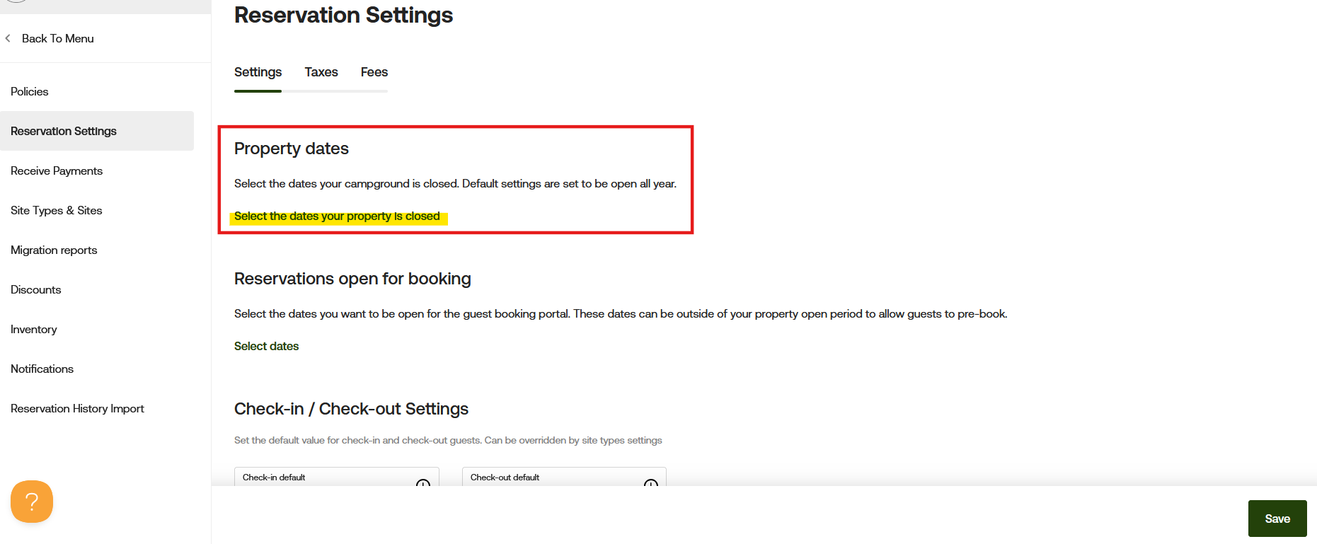Open Site Types & Sites
The height and width of the screenshot is (544, 1317).
(x=57, y=210)
